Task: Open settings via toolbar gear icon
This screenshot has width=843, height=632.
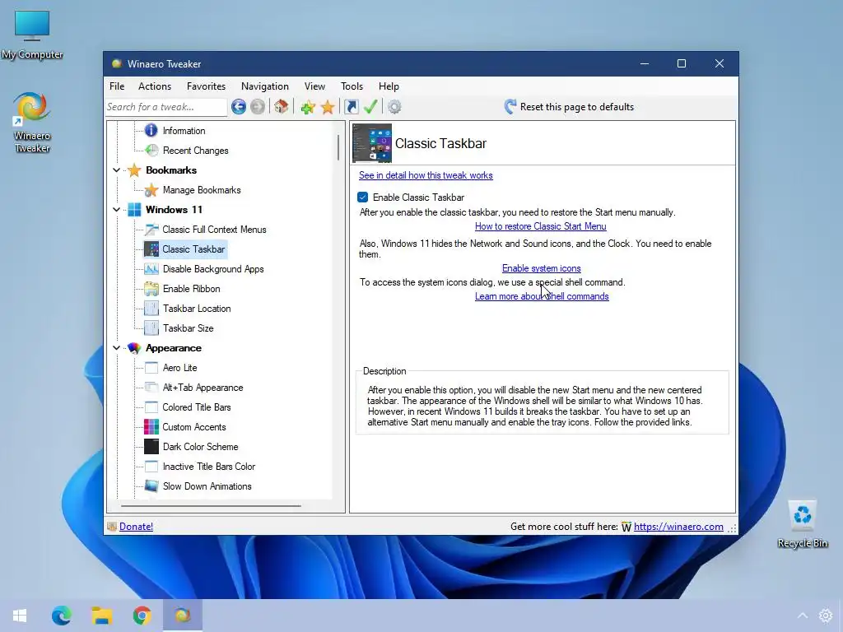Action: click(394, 107)
